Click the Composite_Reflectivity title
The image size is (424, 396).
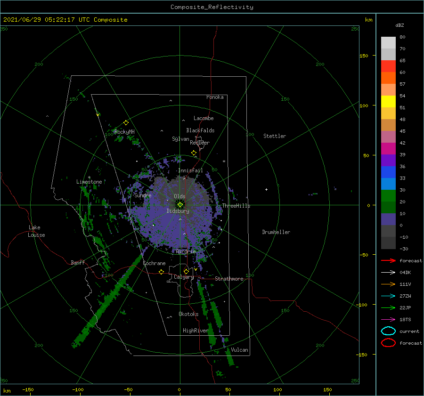coord(212,7)
